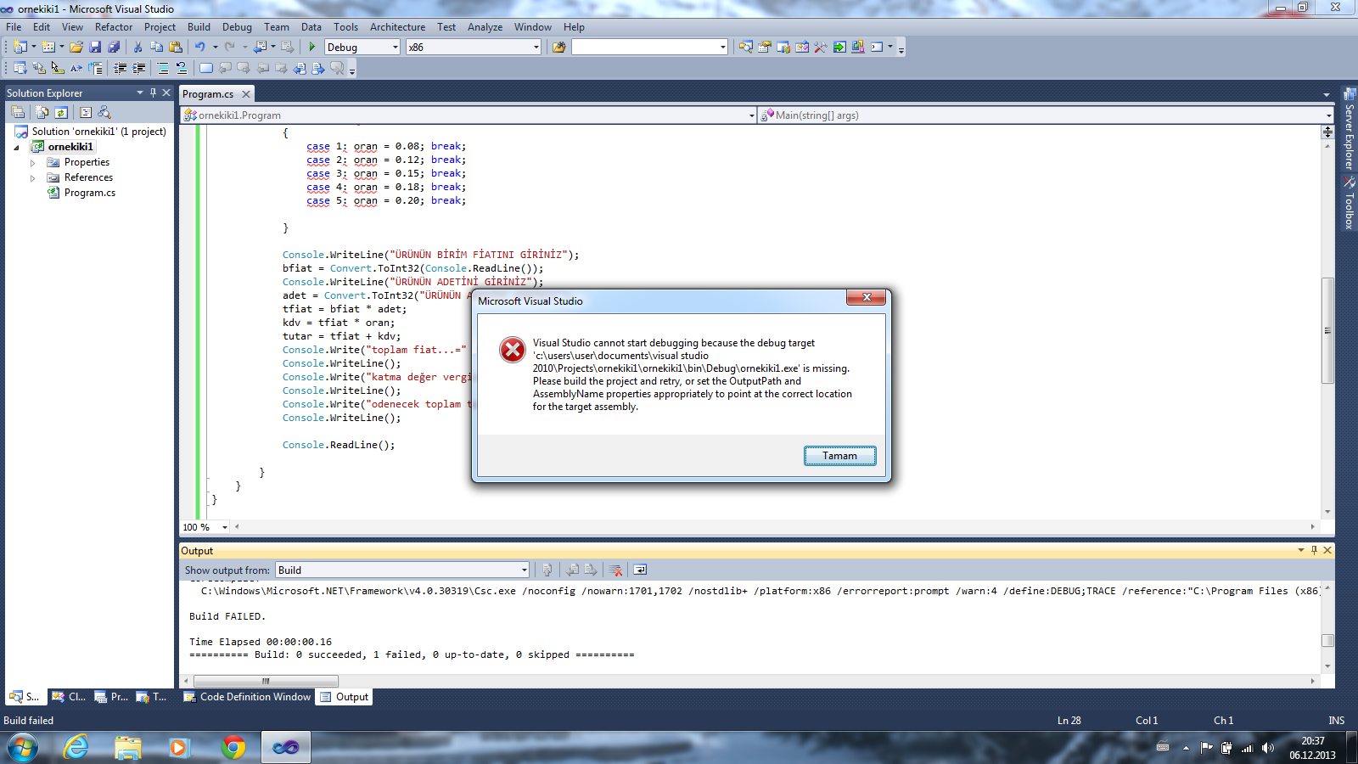Screen dimensions: 1358x764
Task: Click the Find text box in toolbar
Action: click(x=649, y=47)
